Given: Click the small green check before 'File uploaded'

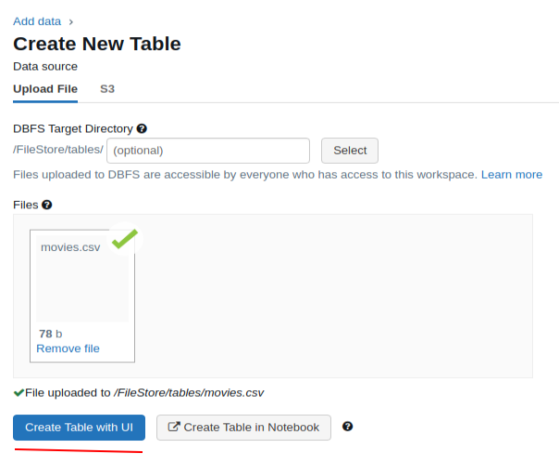Looking at the screenshot, I should pos(19,393).
